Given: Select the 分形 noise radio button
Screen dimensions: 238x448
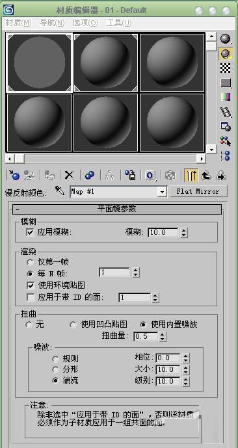Looking at the screenshot, I should point(55,370).
